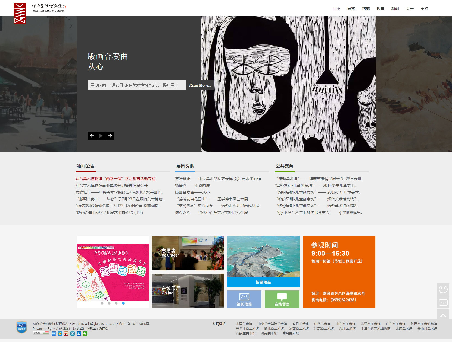452x342 pixels.
Task: Open 版画合奏曲——从心 exhibition link
Action: tap(192, 192)
